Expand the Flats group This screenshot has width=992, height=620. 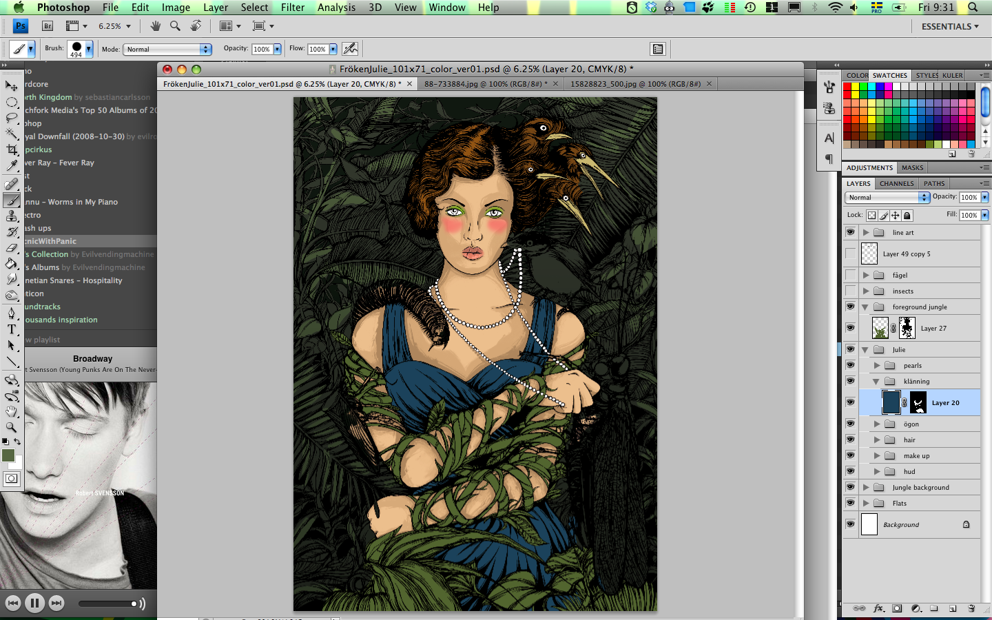coord(866,504)
